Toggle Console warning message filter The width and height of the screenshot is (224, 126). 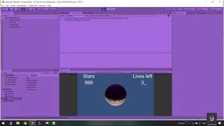click(x=164, y=15)
